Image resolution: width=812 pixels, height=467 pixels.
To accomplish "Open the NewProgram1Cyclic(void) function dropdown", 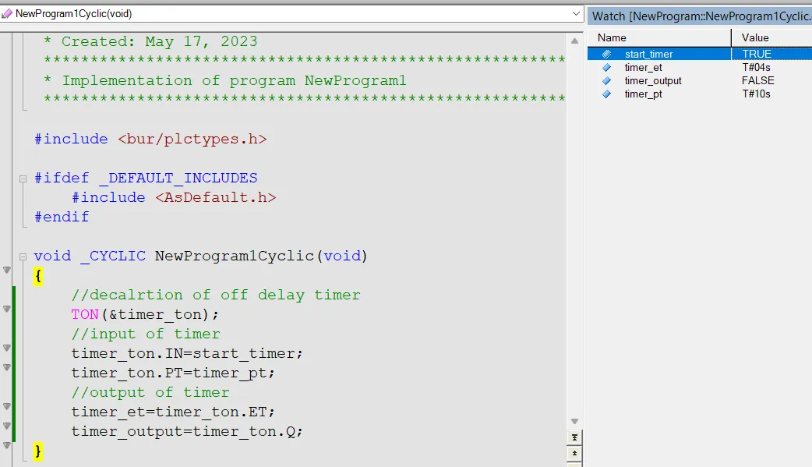I will [x=576, y=13].
